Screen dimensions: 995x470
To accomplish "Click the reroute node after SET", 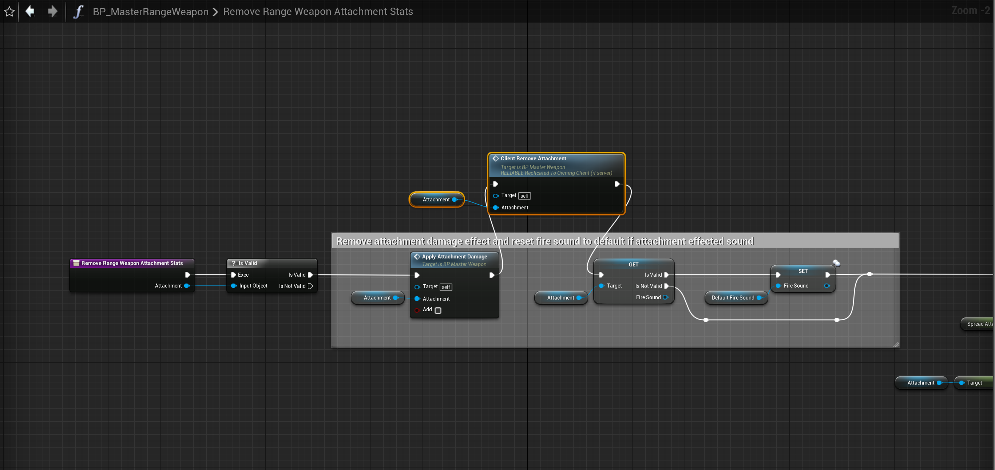I will [x=869, y=274].
